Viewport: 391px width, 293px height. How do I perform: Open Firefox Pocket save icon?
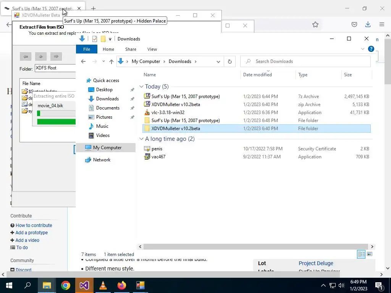pos(354,24)
